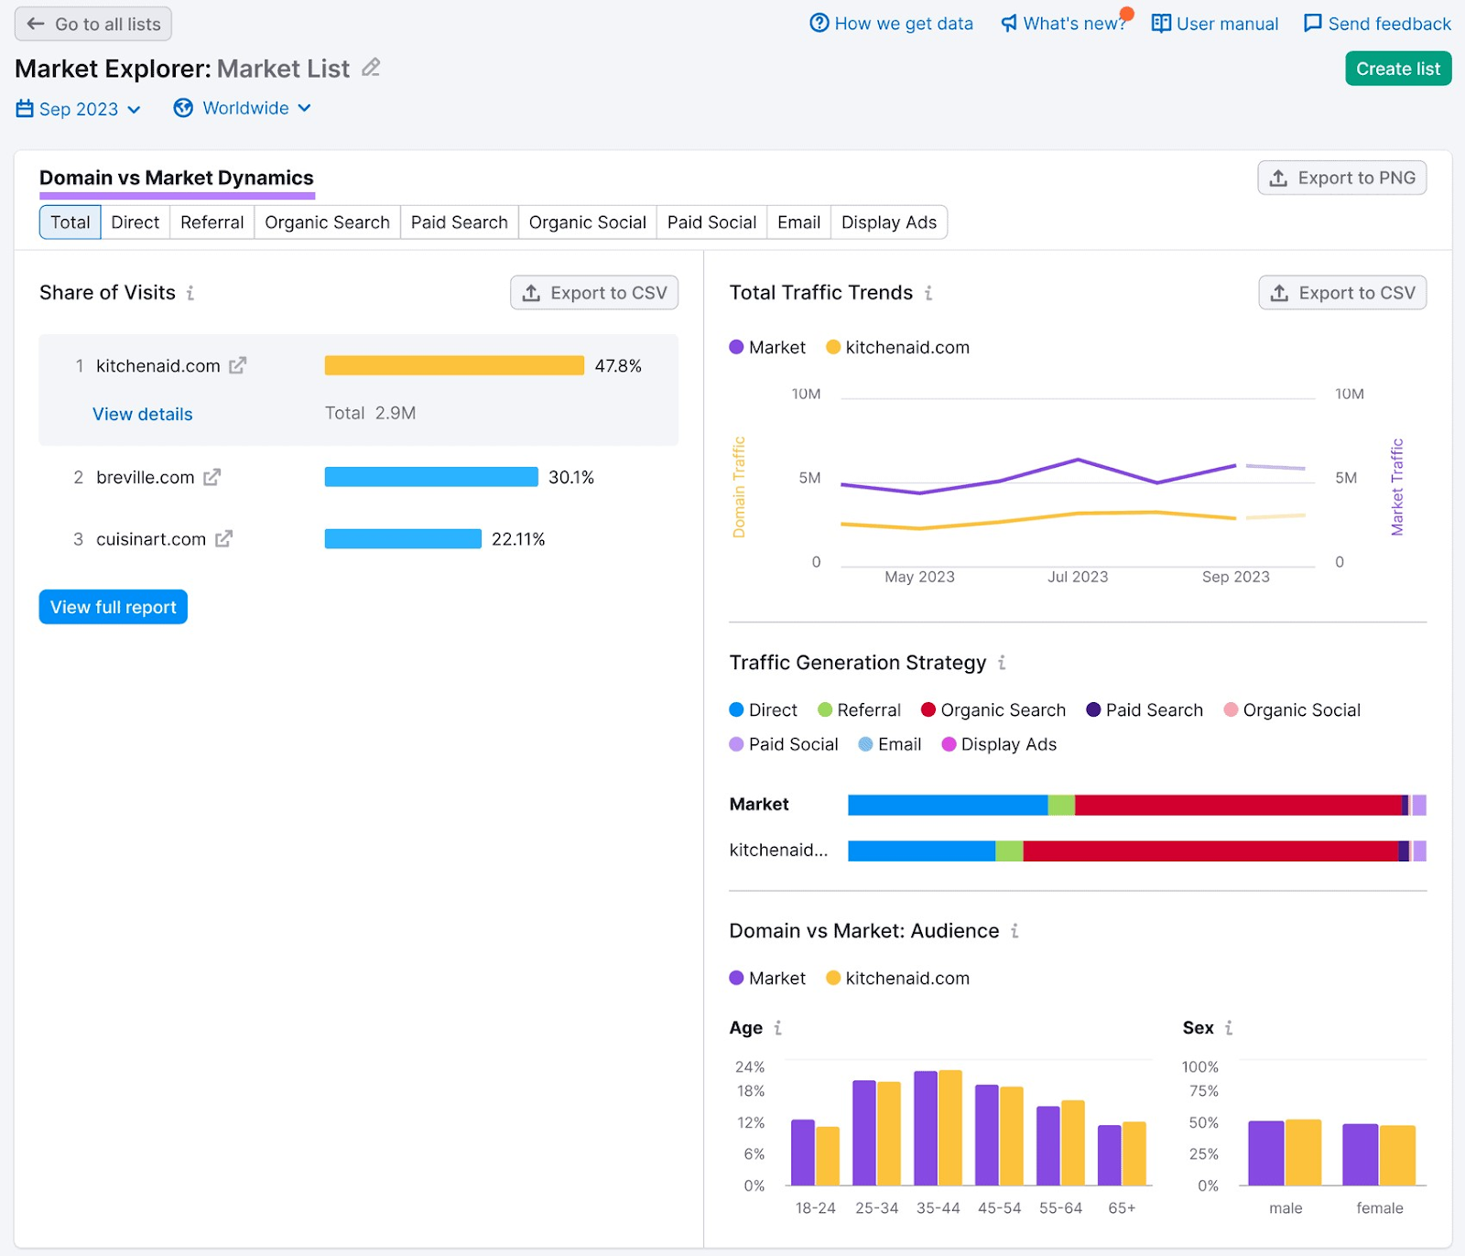This screenshot has width=1465, height=1256.
Task: Click info icon beside Age heading
Action: [777, 1028]
